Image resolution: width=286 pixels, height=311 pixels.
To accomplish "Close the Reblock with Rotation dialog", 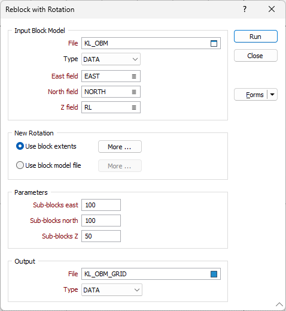I will 272,9.
